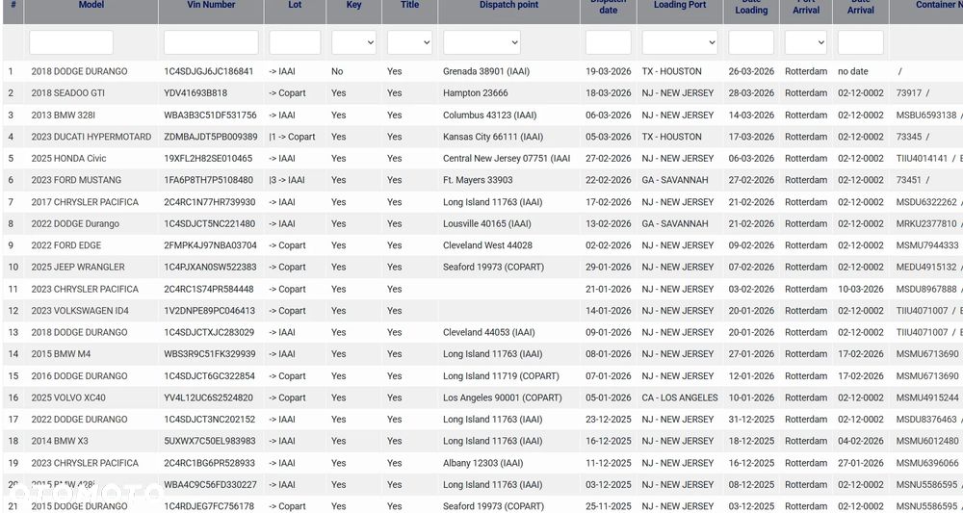Click VIN 5UXWX7C50EL983983
This screenshot has width=963, height=513.
coord(209,441)
